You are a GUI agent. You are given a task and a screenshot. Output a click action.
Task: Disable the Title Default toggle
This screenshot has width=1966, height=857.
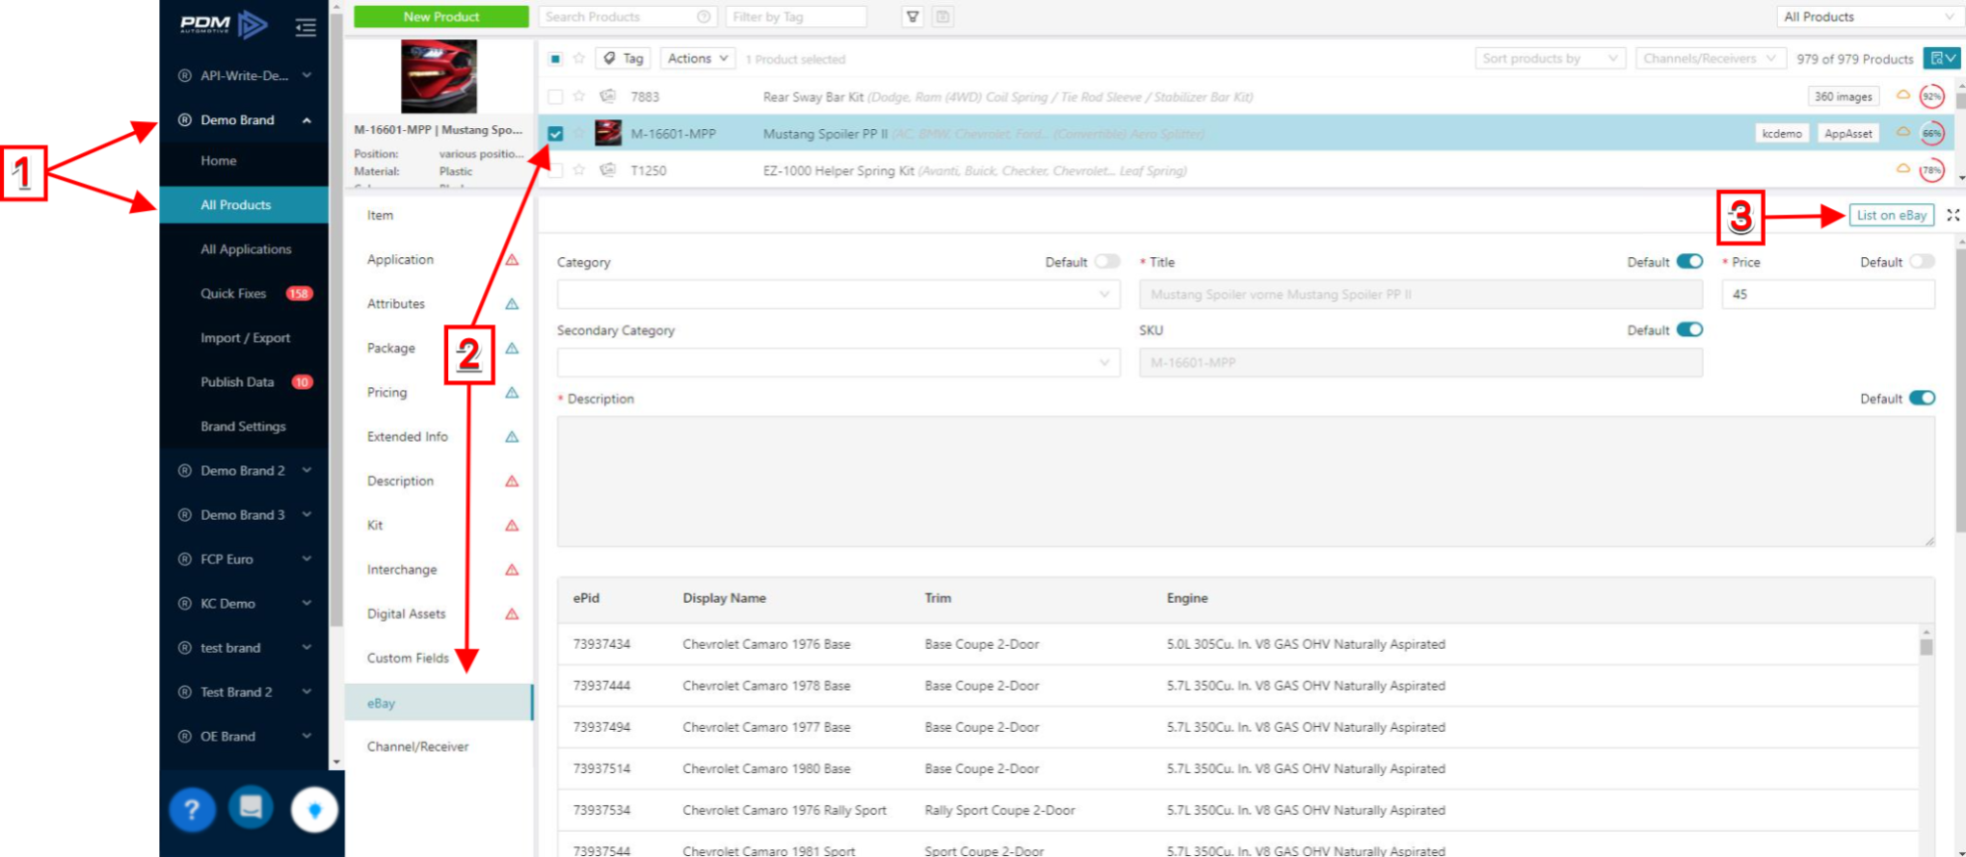click(1689, 262)
